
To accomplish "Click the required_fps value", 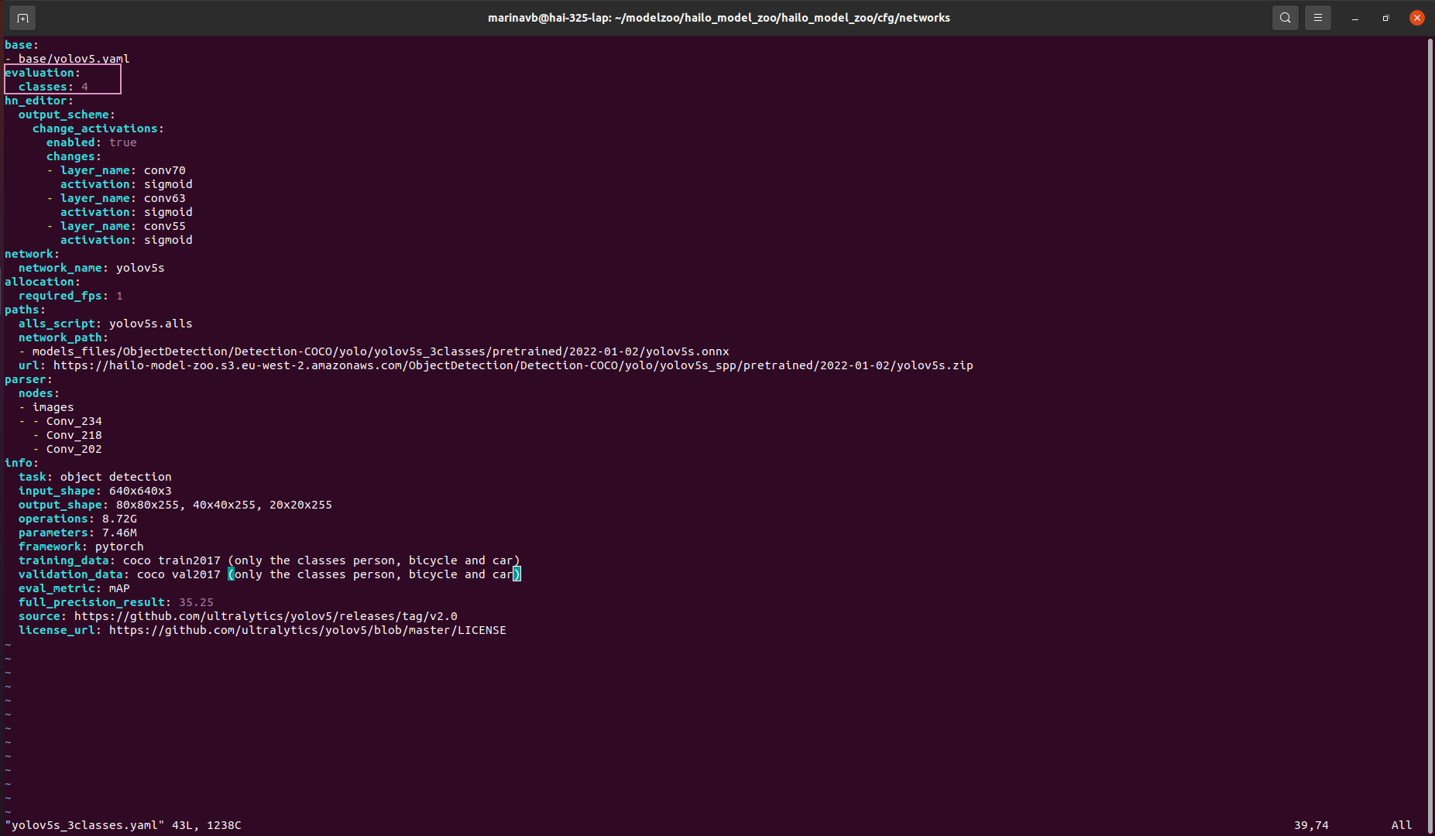I will (119, 296).
